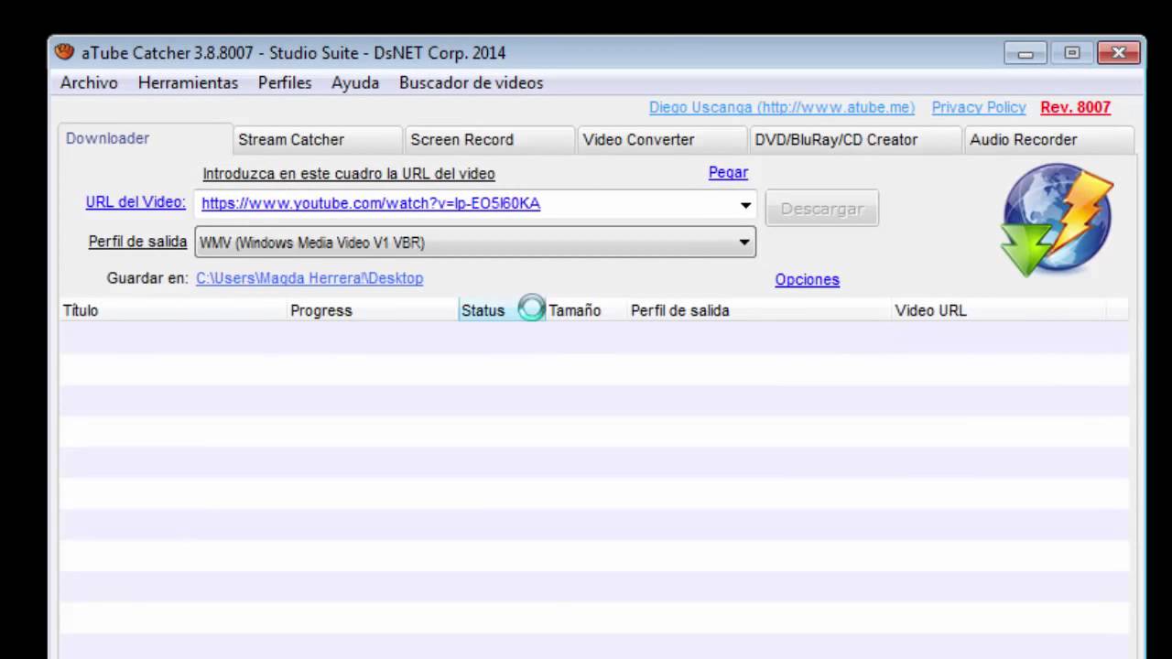Click the Perfil de salida column header
This screenshot has width=1172, height=659.
tap(759, 310)
